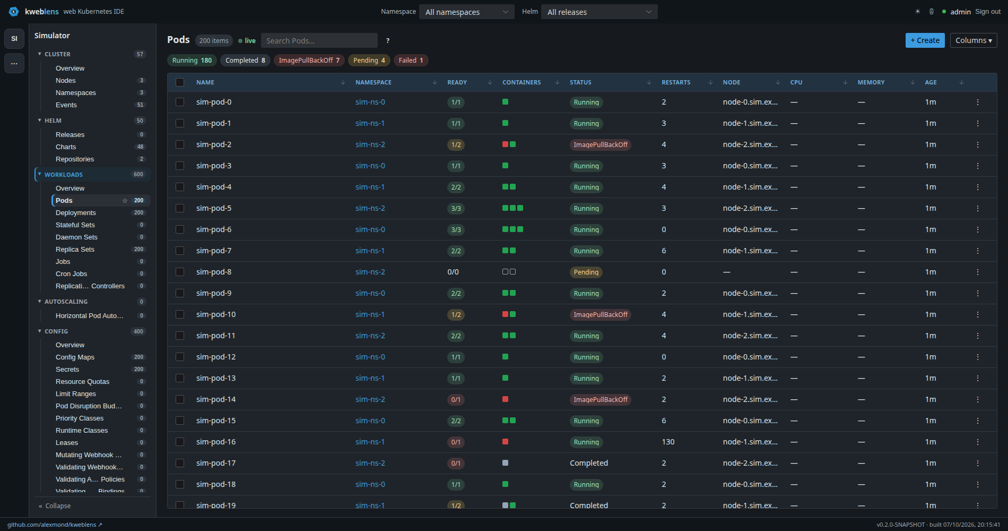The height and width of the screenshot is (531, 1008).
Task: Open the Columns dropdown
Action: (x=974, y=40)
